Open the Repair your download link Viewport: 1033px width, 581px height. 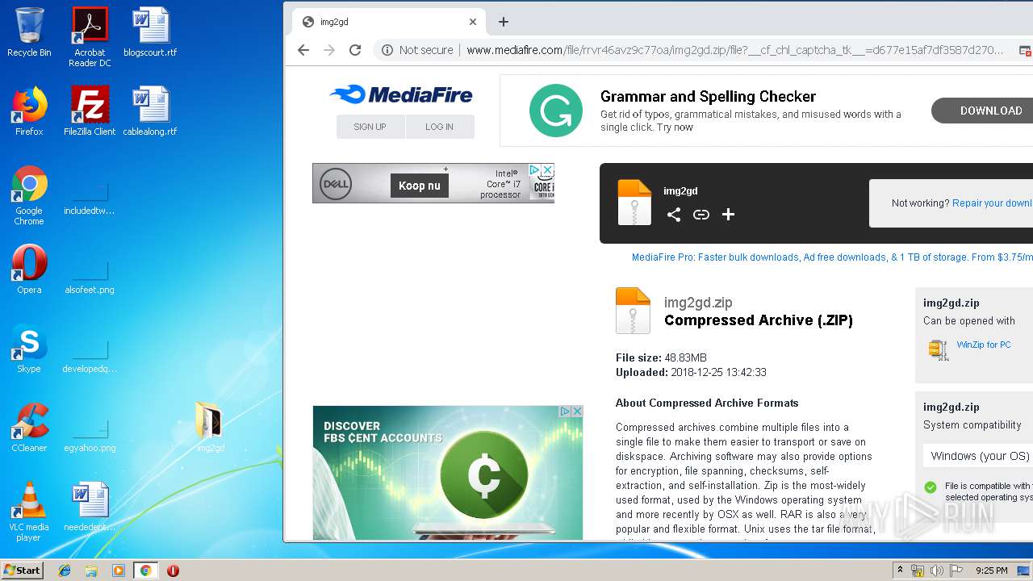coord(992,203)
